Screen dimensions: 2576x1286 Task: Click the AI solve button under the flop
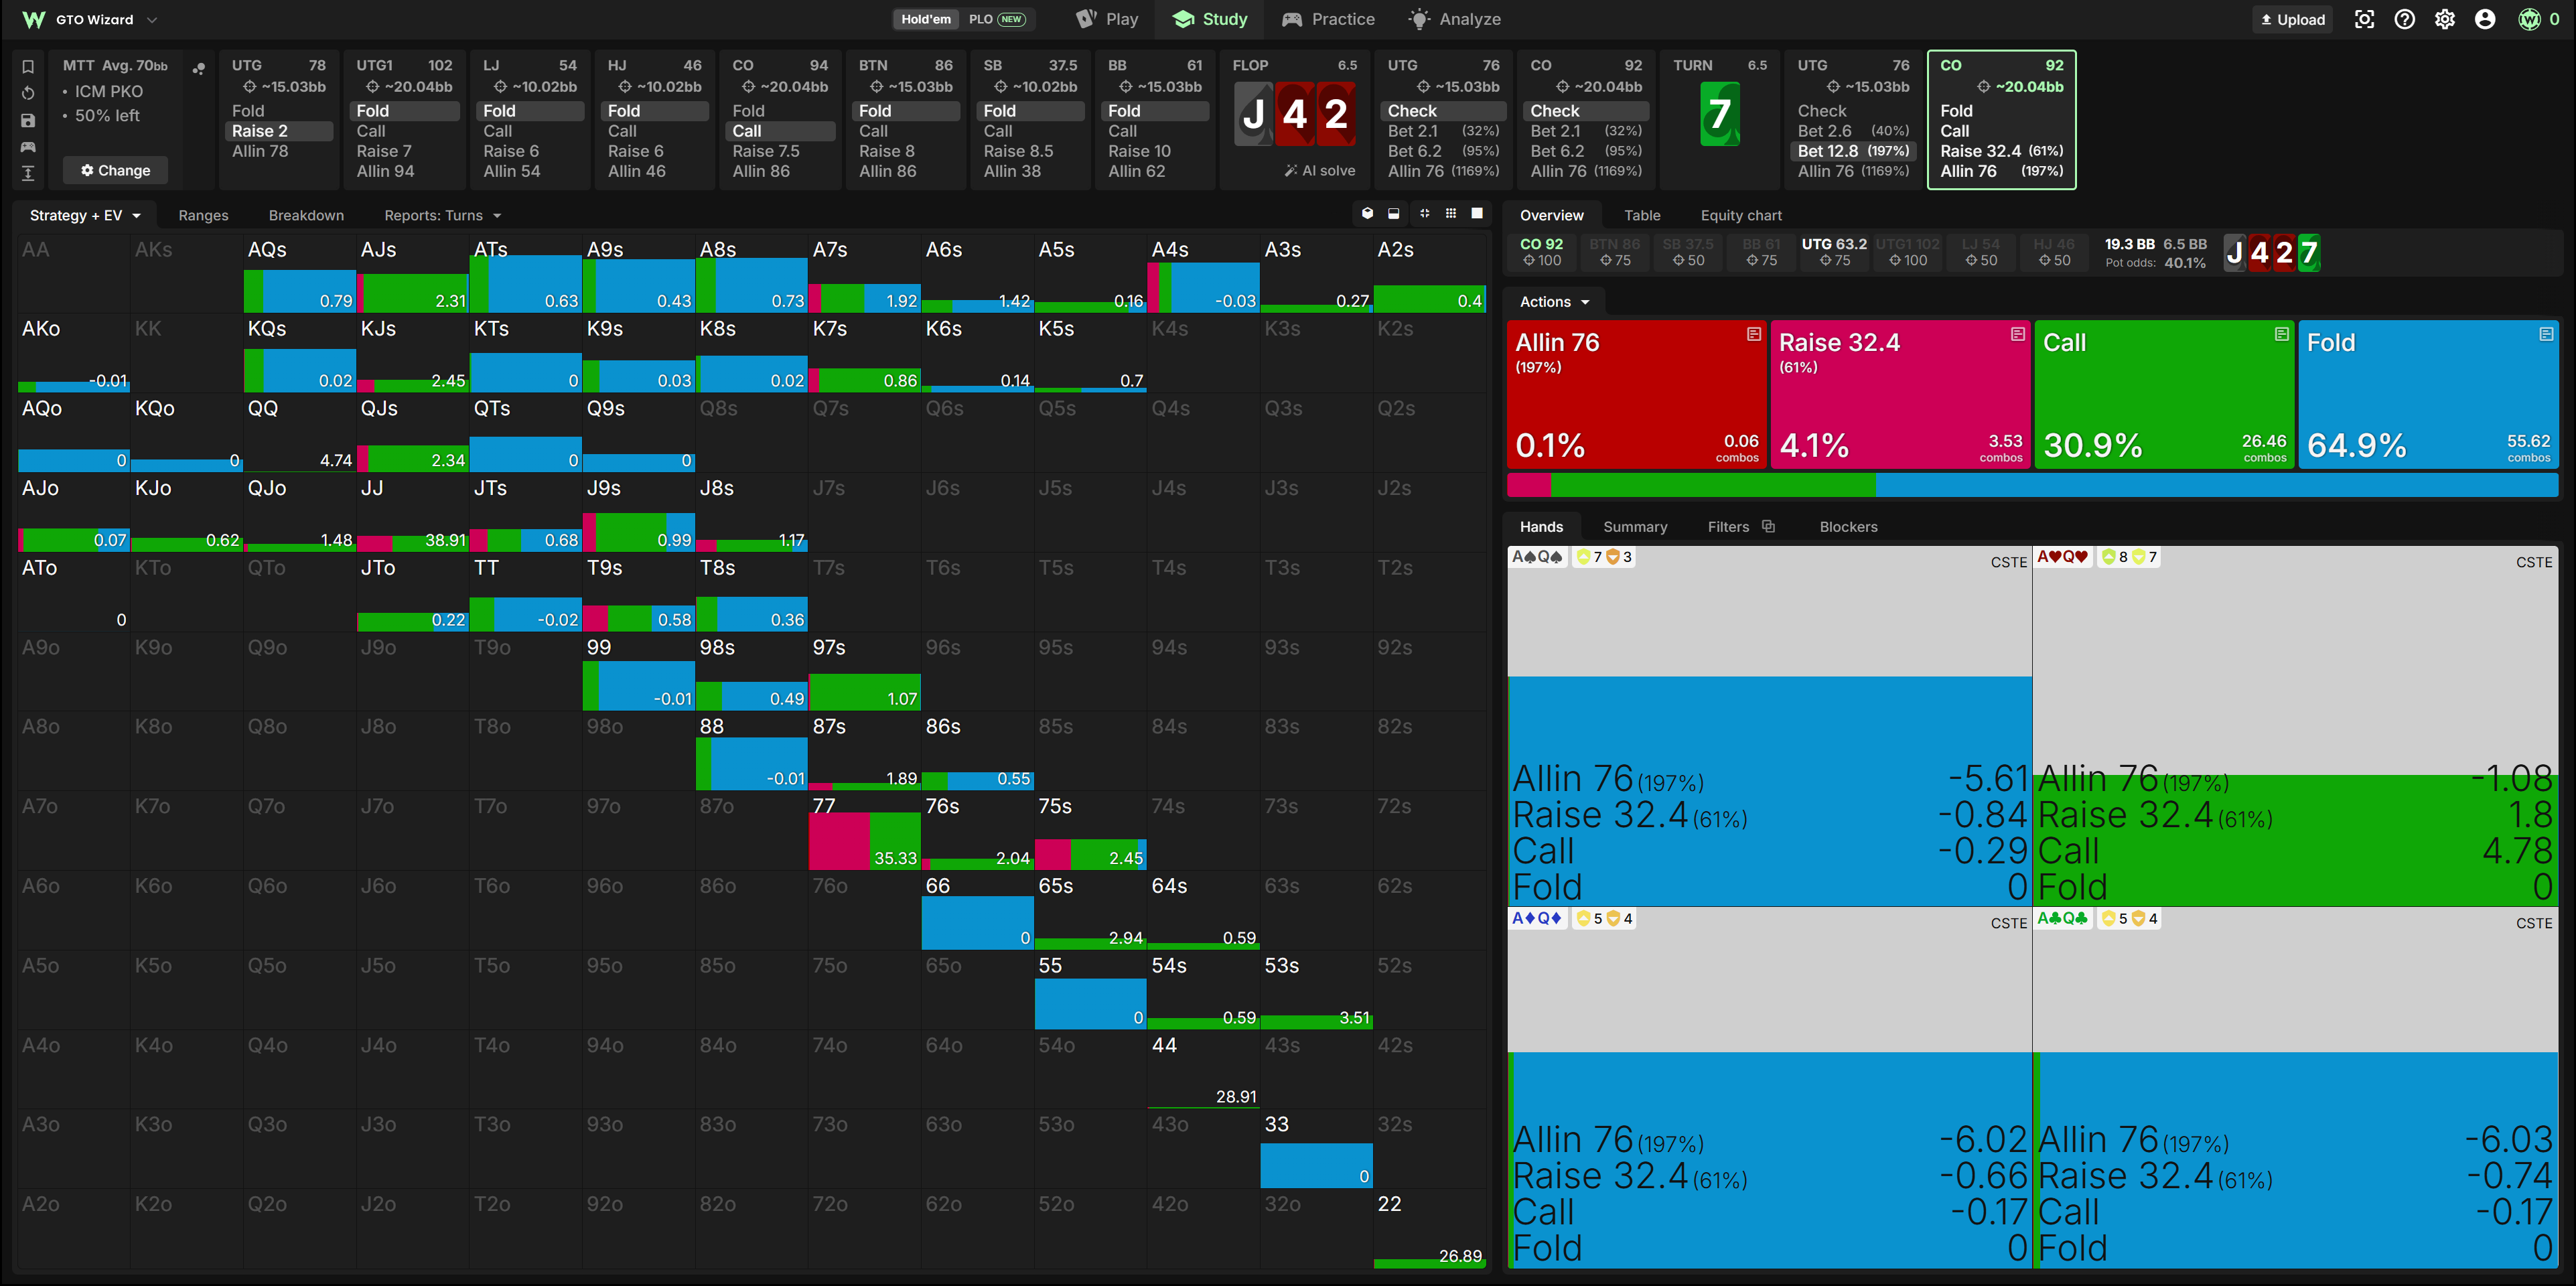click(1320, 170)
